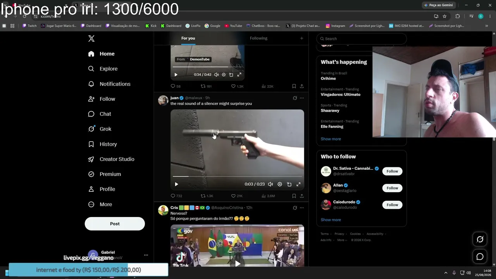Repost the post with 161 reposts
Screen dimensions: 496x279
coord(206,86)
